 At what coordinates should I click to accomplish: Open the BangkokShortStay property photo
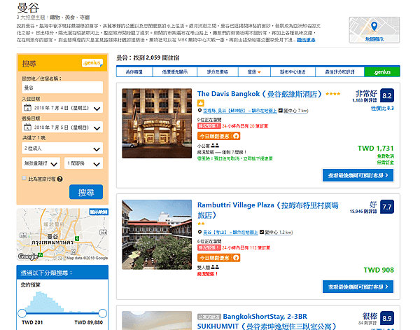pos(157,321)
